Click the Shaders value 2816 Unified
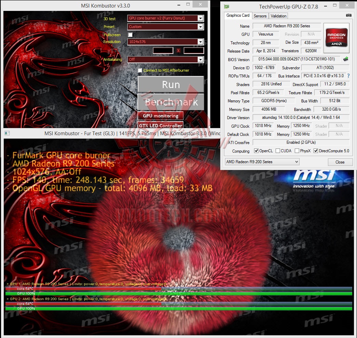The height and width of the screenshot is (338, 357). click(x=271, y=84)
